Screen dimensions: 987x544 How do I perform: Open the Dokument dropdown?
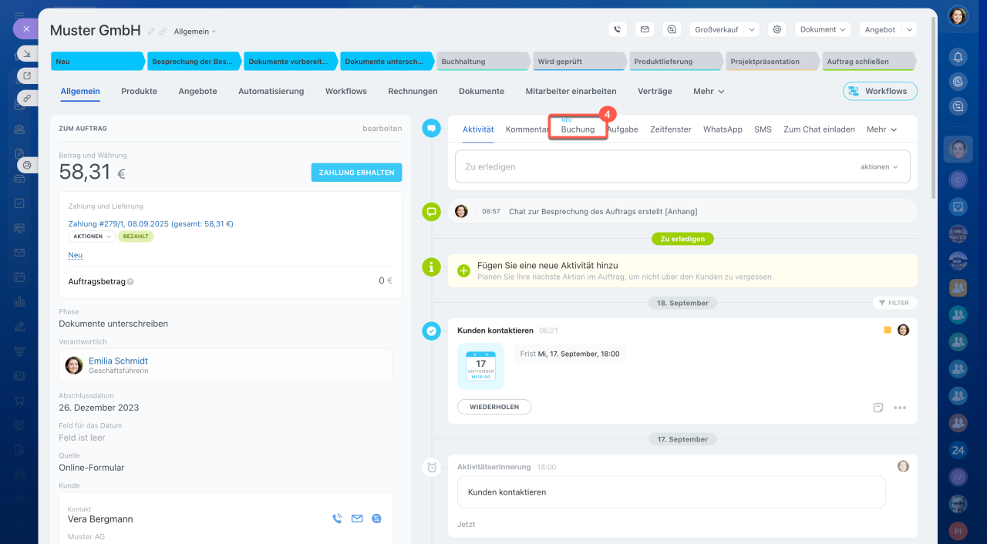tap(822, 29)
